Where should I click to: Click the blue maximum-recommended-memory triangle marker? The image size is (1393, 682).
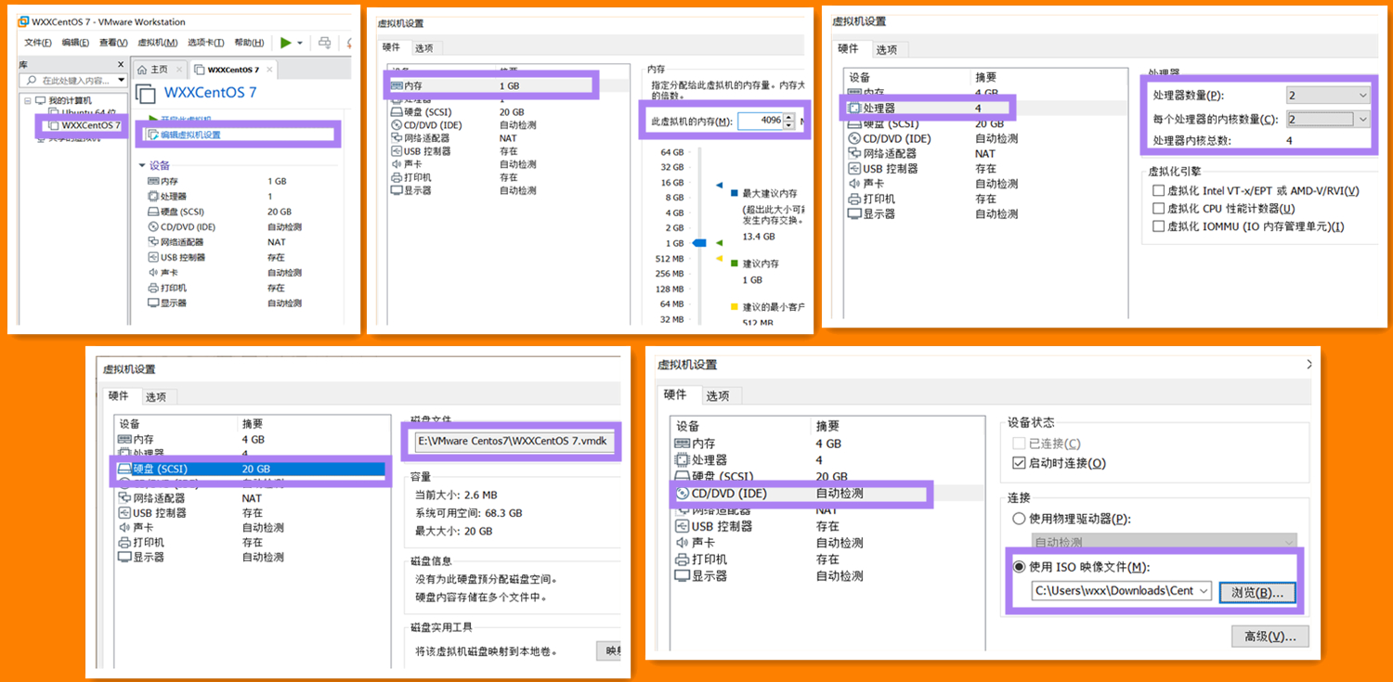point(720,185)
